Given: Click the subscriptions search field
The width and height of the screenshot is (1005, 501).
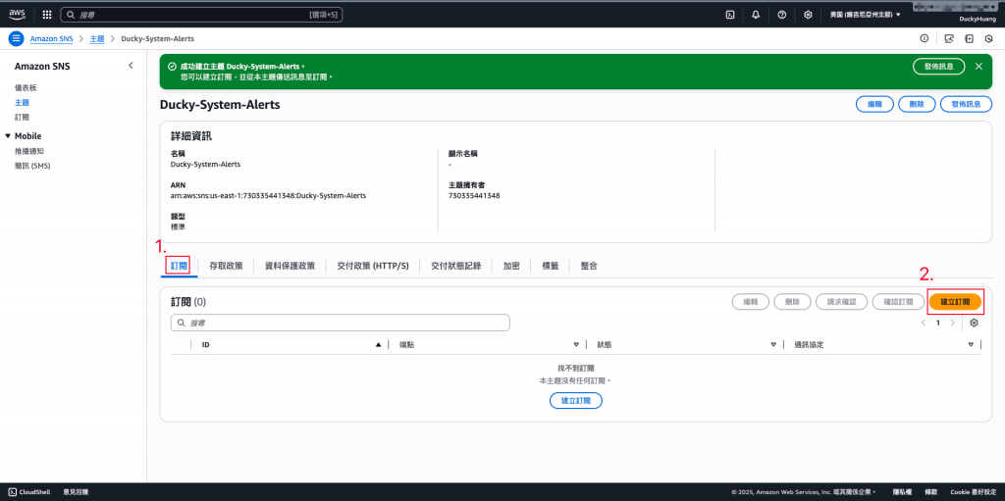Looking at the screenshot, I should point(341,323).
